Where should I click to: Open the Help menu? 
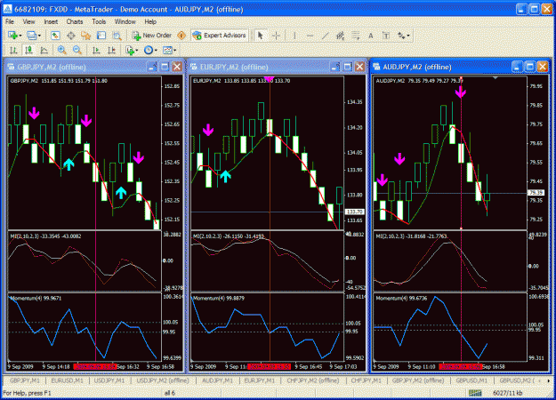[x=150, y=21]
